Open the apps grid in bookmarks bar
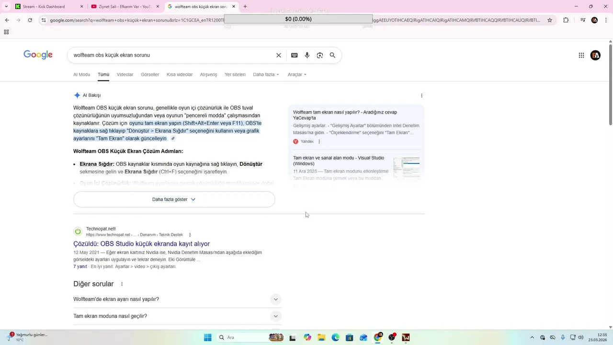This screenshot has height=345, width=613. [6, 32]
